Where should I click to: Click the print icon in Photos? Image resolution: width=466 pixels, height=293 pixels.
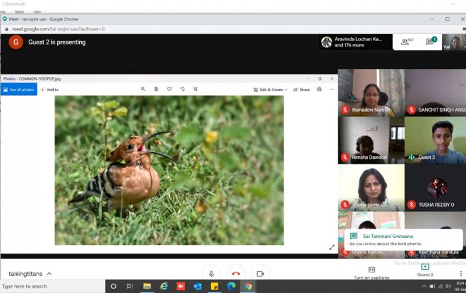pos(319,89)
